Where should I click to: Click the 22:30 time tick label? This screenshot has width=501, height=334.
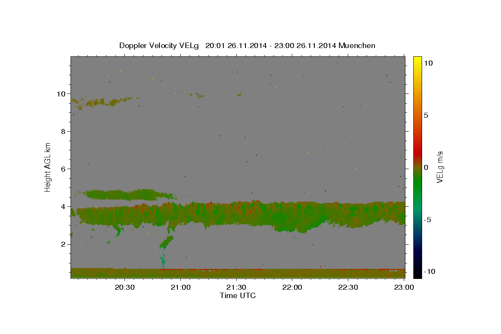point(348,287)
